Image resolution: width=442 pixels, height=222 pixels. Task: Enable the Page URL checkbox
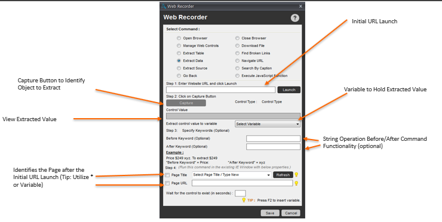[x=167, y=183]
